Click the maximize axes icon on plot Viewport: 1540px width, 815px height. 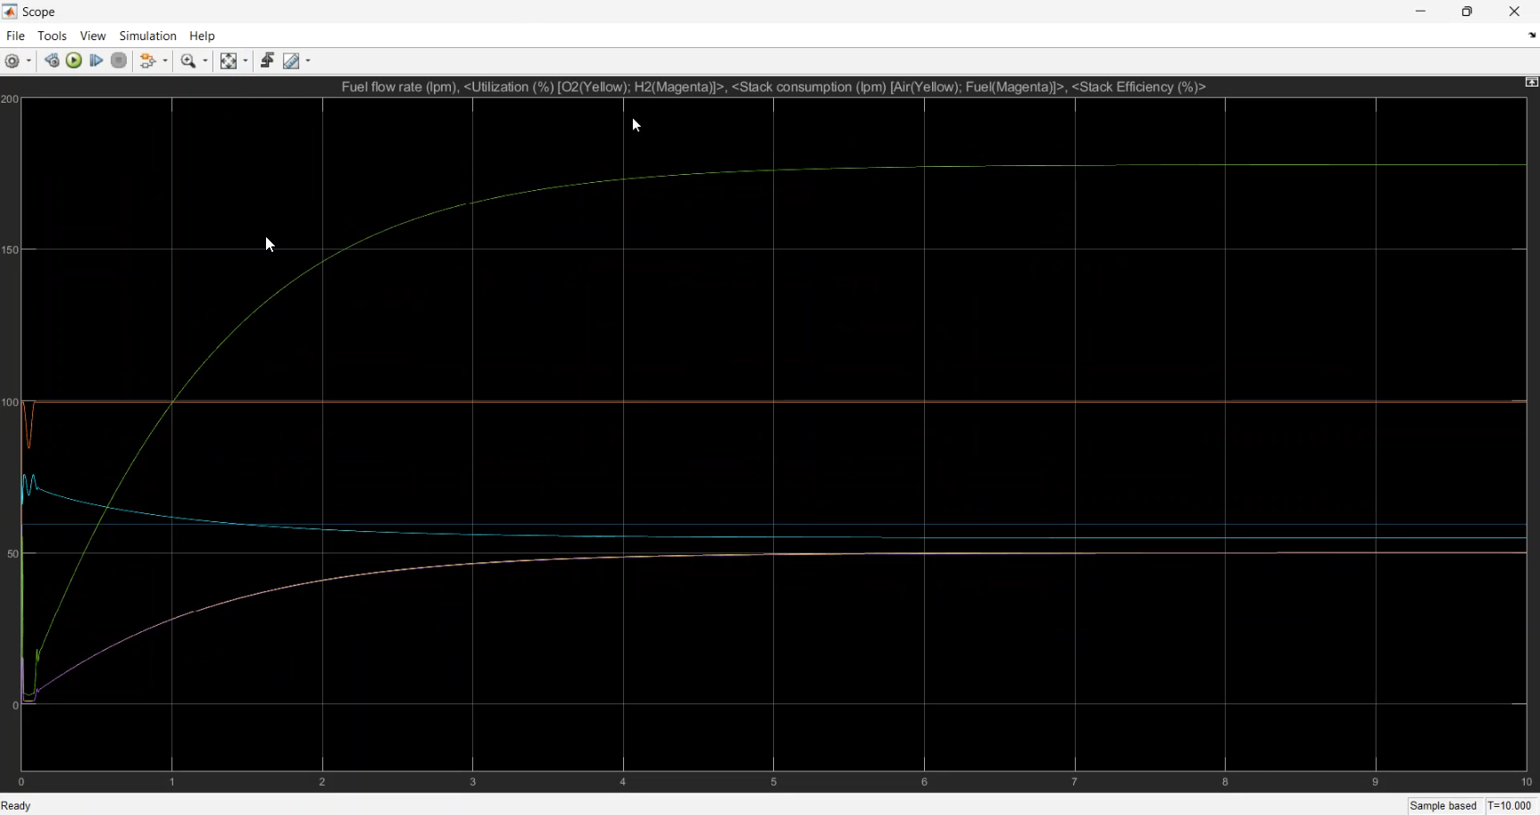click(1532, 82)
